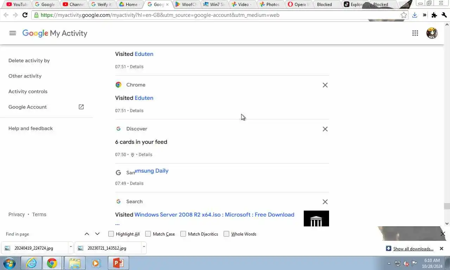Delete the Search activity entry
Screen dimensions: 450x270
point(325,202)
